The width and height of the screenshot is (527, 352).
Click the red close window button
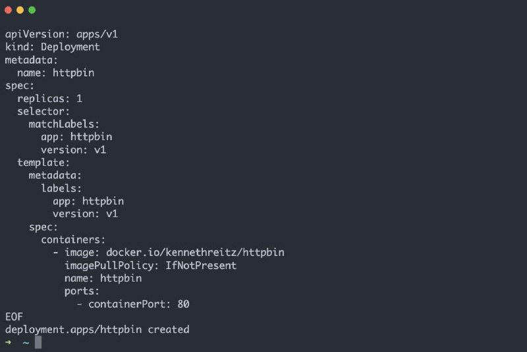[x=9, y=10]
